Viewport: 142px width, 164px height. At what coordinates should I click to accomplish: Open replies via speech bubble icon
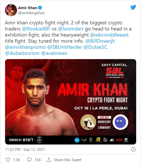pyautogui.click(x=29, y=160)
